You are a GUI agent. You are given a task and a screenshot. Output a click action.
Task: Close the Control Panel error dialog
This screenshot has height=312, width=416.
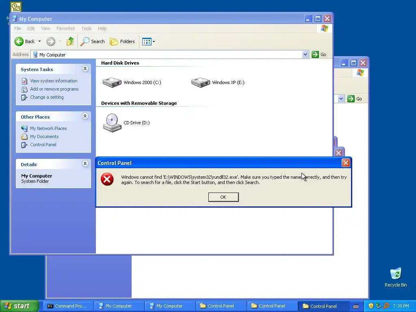345,162
